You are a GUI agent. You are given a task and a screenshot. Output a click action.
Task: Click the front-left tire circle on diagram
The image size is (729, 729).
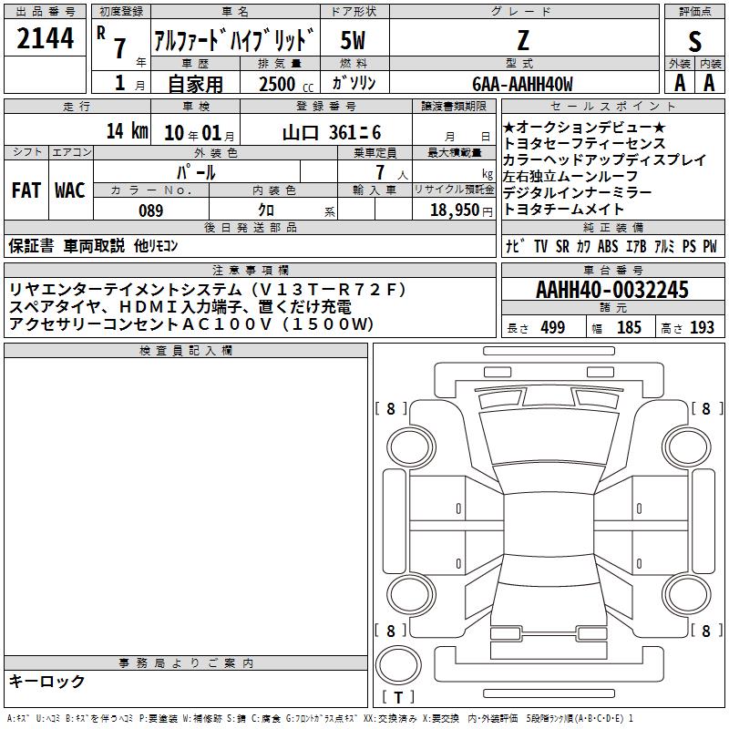tap(411, 447)
